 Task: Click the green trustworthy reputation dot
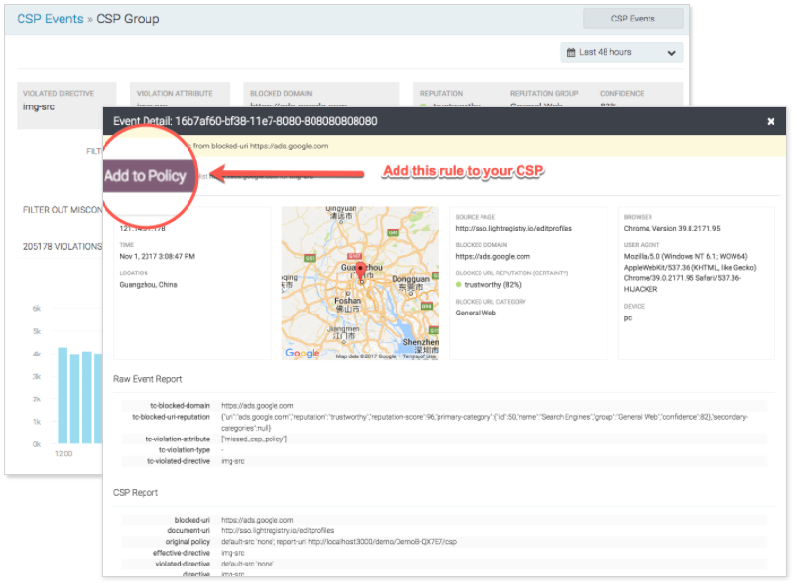(x=459, y=284)
